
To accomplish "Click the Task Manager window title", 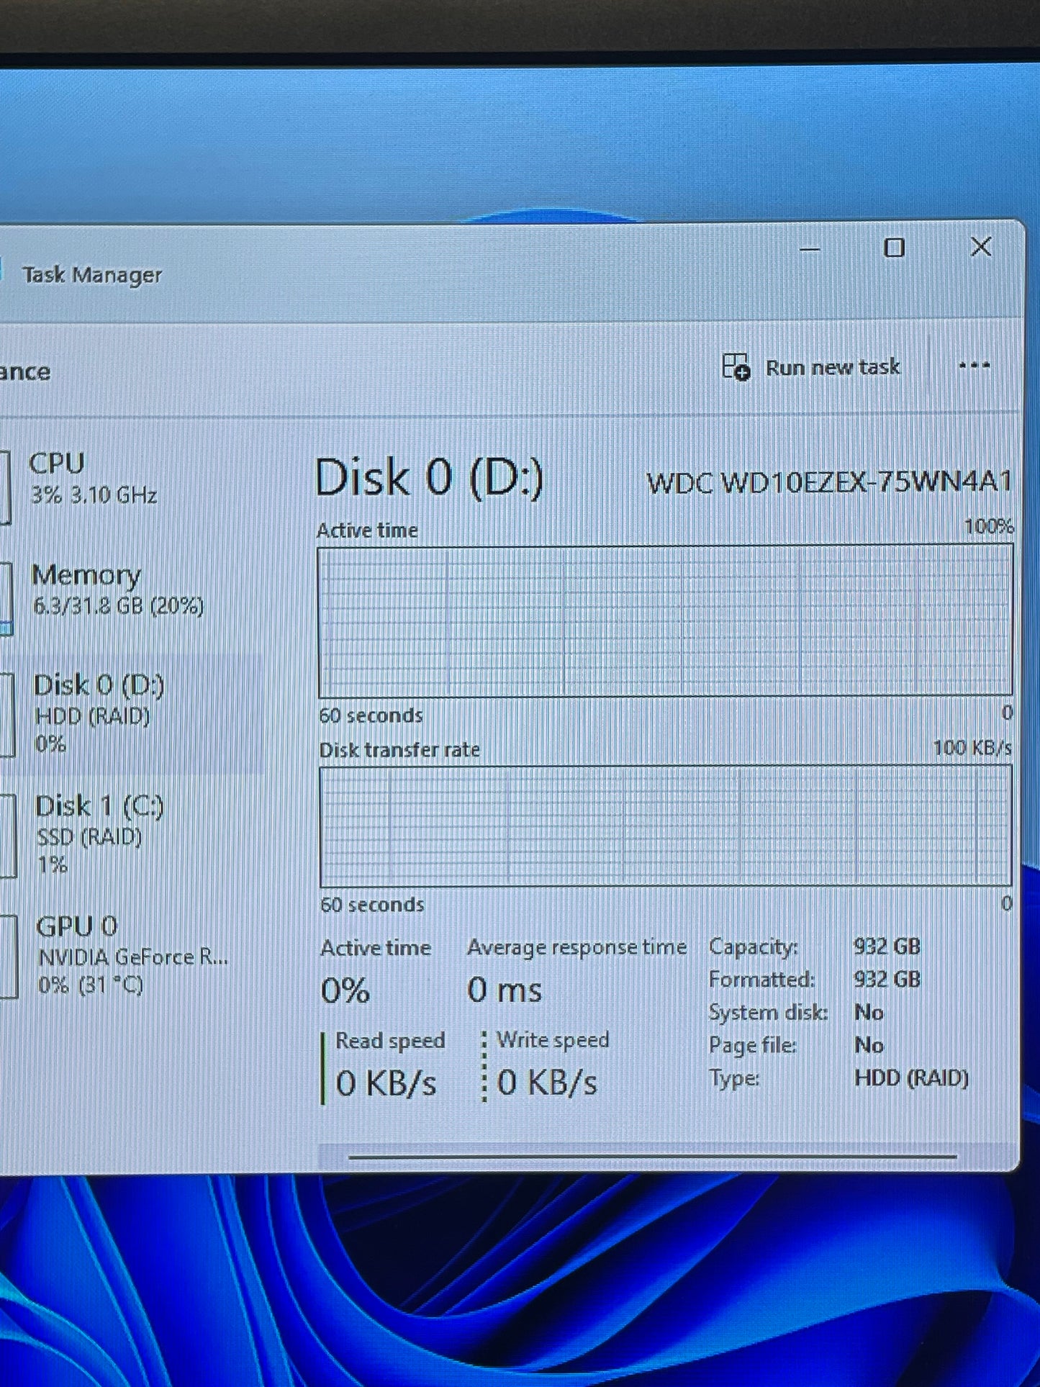I will 92,275.
